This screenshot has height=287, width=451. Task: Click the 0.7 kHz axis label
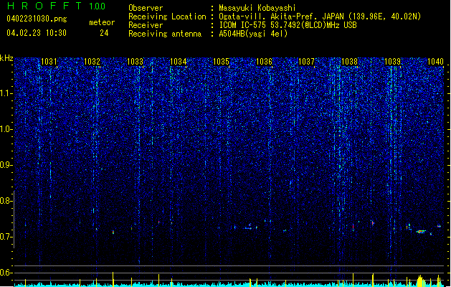coord(6,237)
